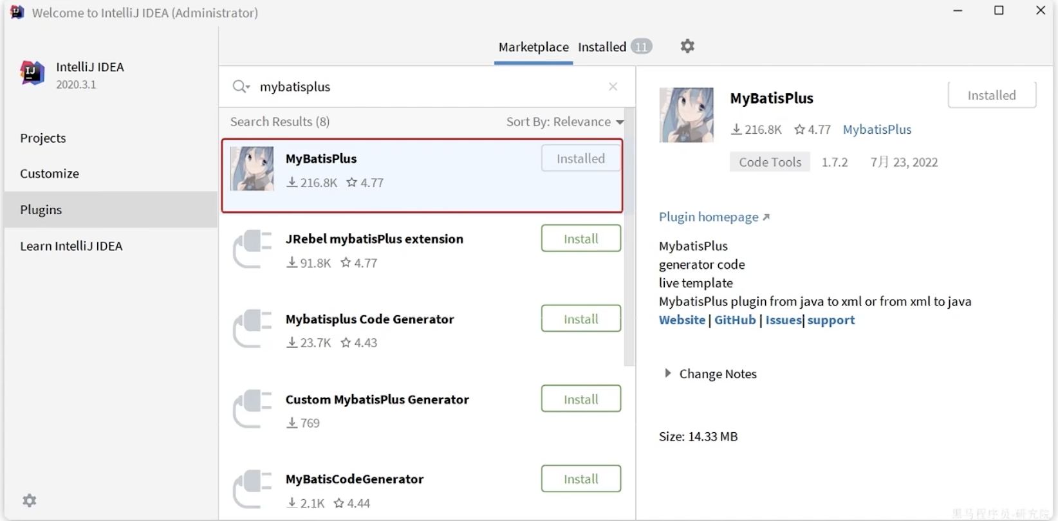Open Plugin homepage link
This screenshot has width=1058, height=521.
[x=709, y=217]
